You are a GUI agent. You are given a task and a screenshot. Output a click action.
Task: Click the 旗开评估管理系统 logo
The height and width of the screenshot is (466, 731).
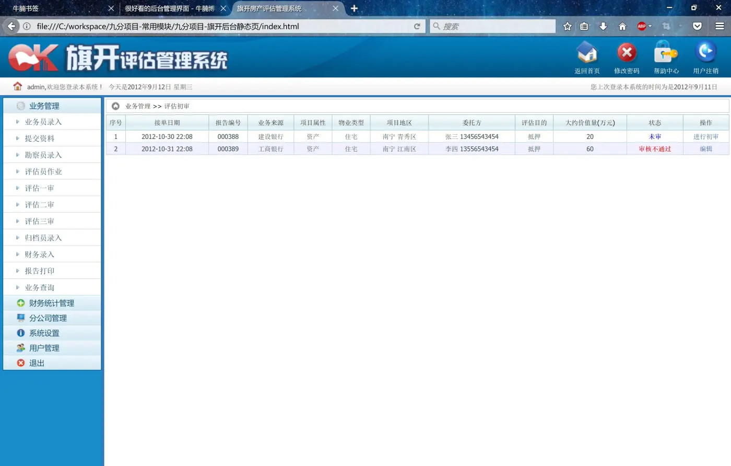118,57
